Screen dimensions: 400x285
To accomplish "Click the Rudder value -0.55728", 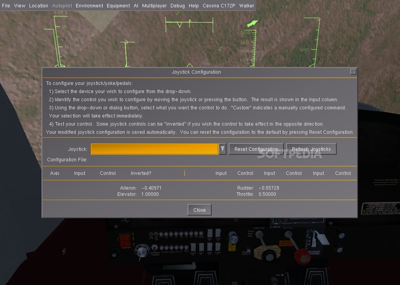I will pyautogui.click(x=269, y=188).
